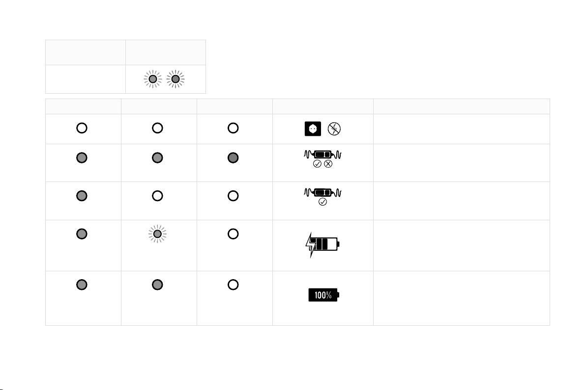Select the empty second circle in single-checkmark row
Screen dimensions: 586x390
click(157, 196)
